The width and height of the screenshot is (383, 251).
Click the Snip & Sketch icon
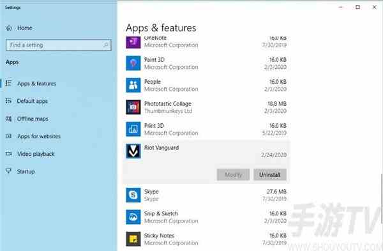click(x=133, y=217)
